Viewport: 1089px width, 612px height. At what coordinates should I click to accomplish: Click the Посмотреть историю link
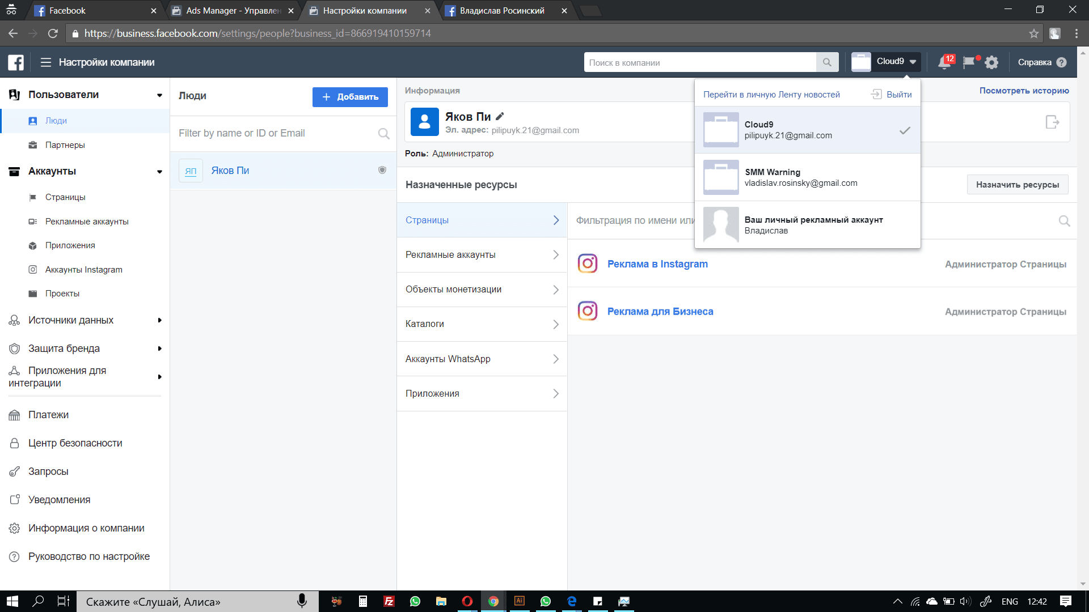[1024, 91]
